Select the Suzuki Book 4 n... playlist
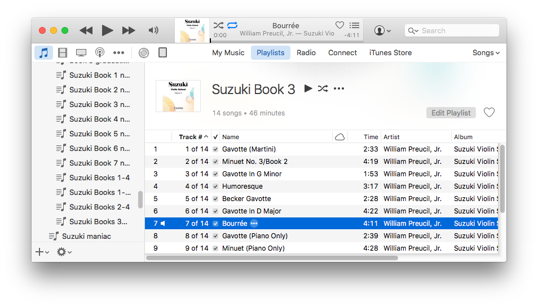The image size is (538, 307). tap(93, 119)
